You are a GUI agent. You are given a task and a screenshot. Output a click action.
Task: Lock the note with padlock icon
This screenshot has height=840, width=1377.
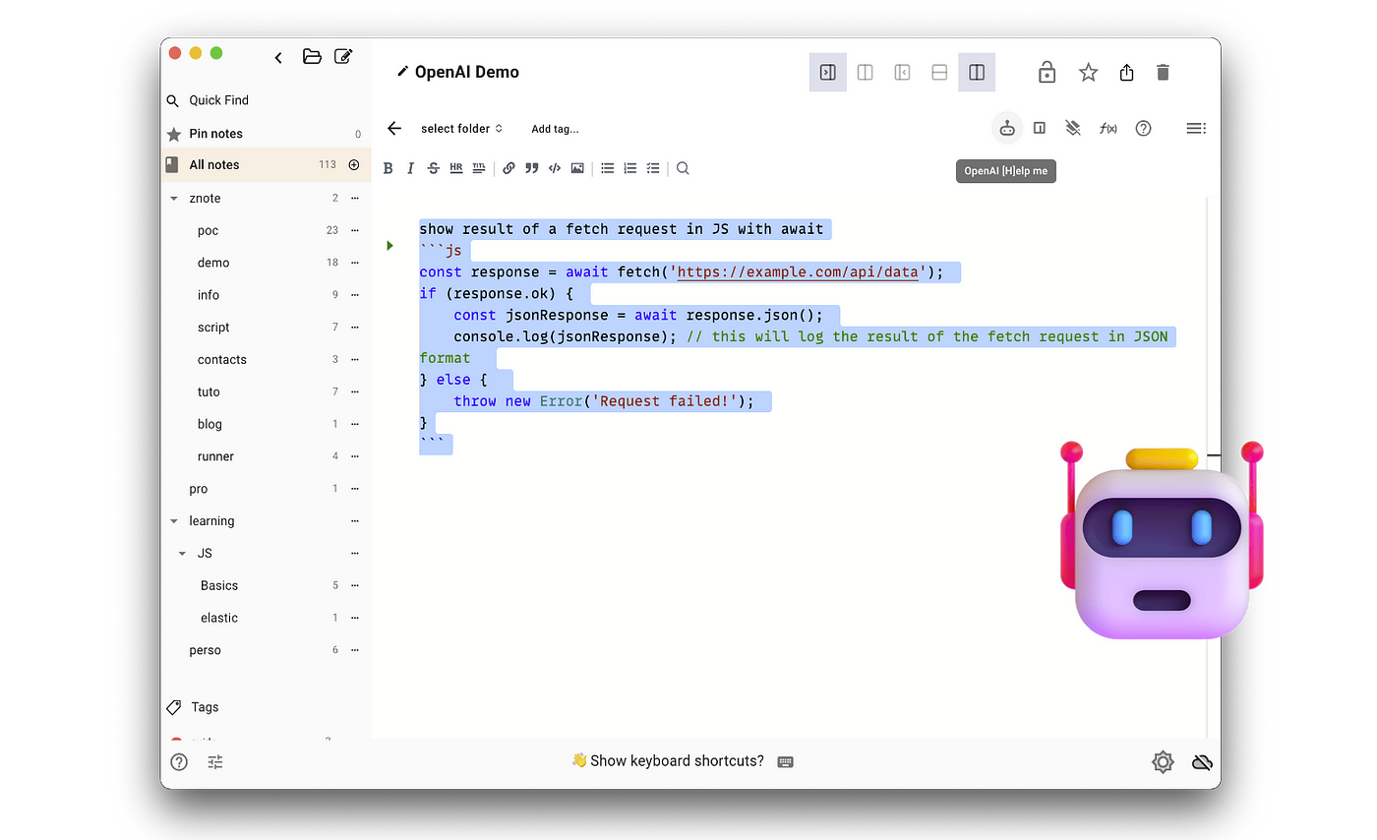pyautogui.click(x=1047, y=72)
